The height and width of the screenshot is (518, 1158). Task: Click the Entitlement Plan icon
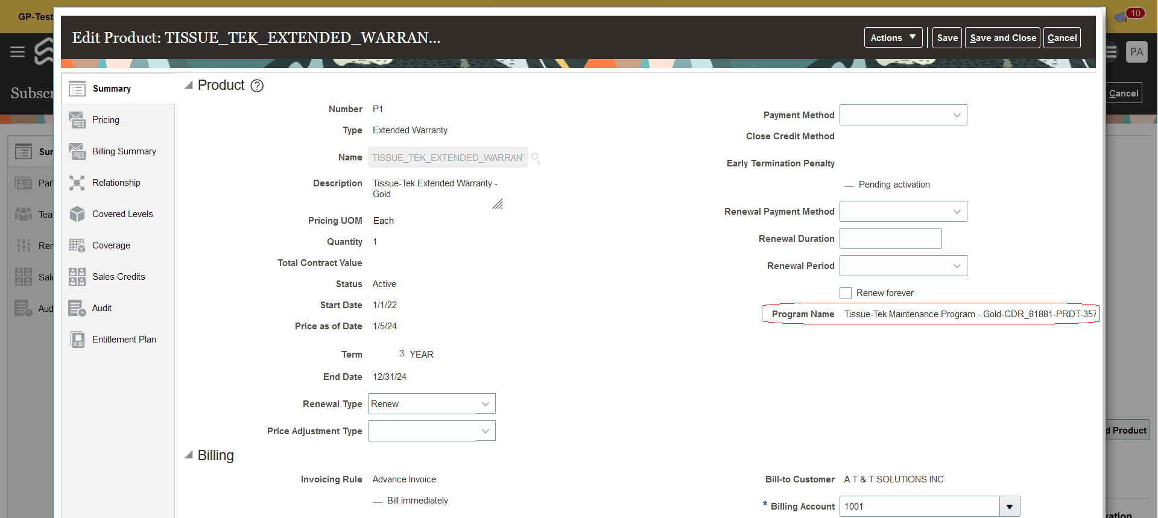(x=77, y=340)
